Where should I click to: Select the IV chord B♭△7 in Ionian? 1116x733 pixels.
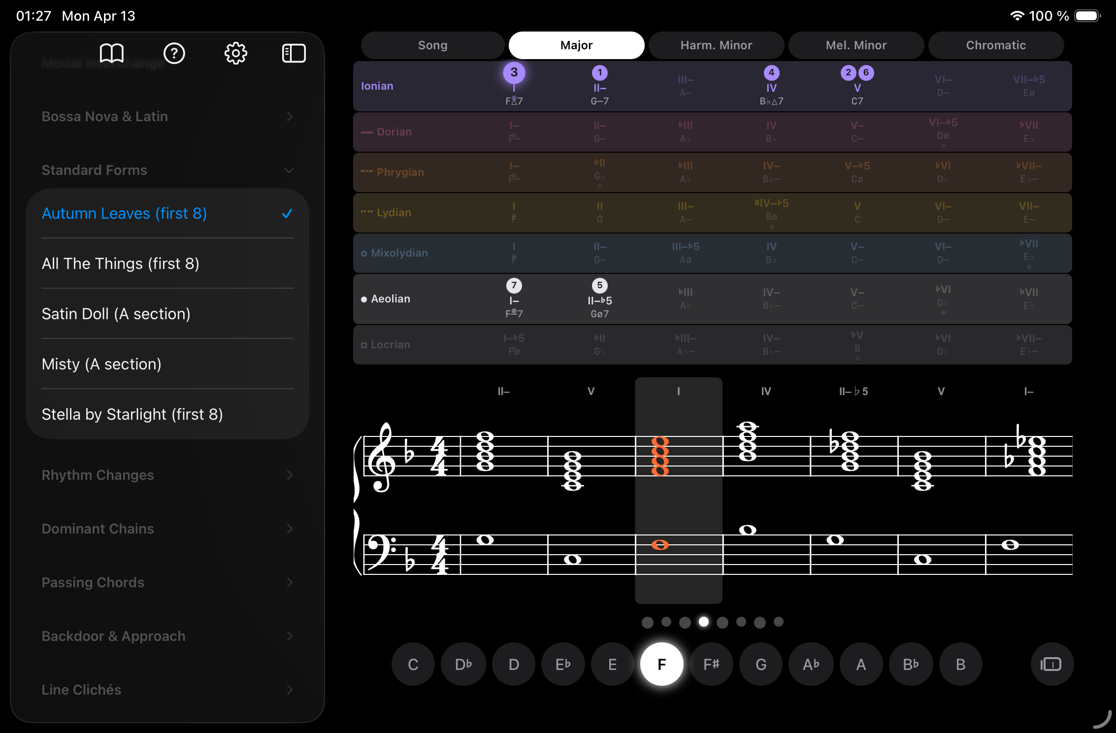[771, 91]
